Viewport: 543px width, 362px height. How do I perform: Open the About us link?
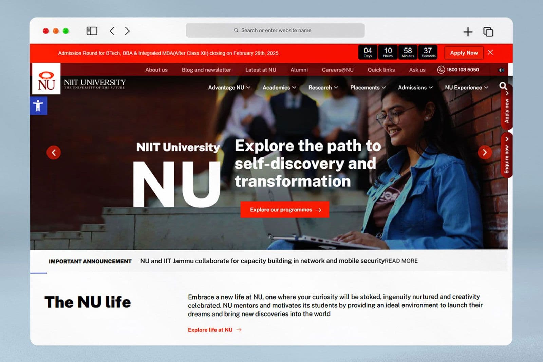point(156,70)
